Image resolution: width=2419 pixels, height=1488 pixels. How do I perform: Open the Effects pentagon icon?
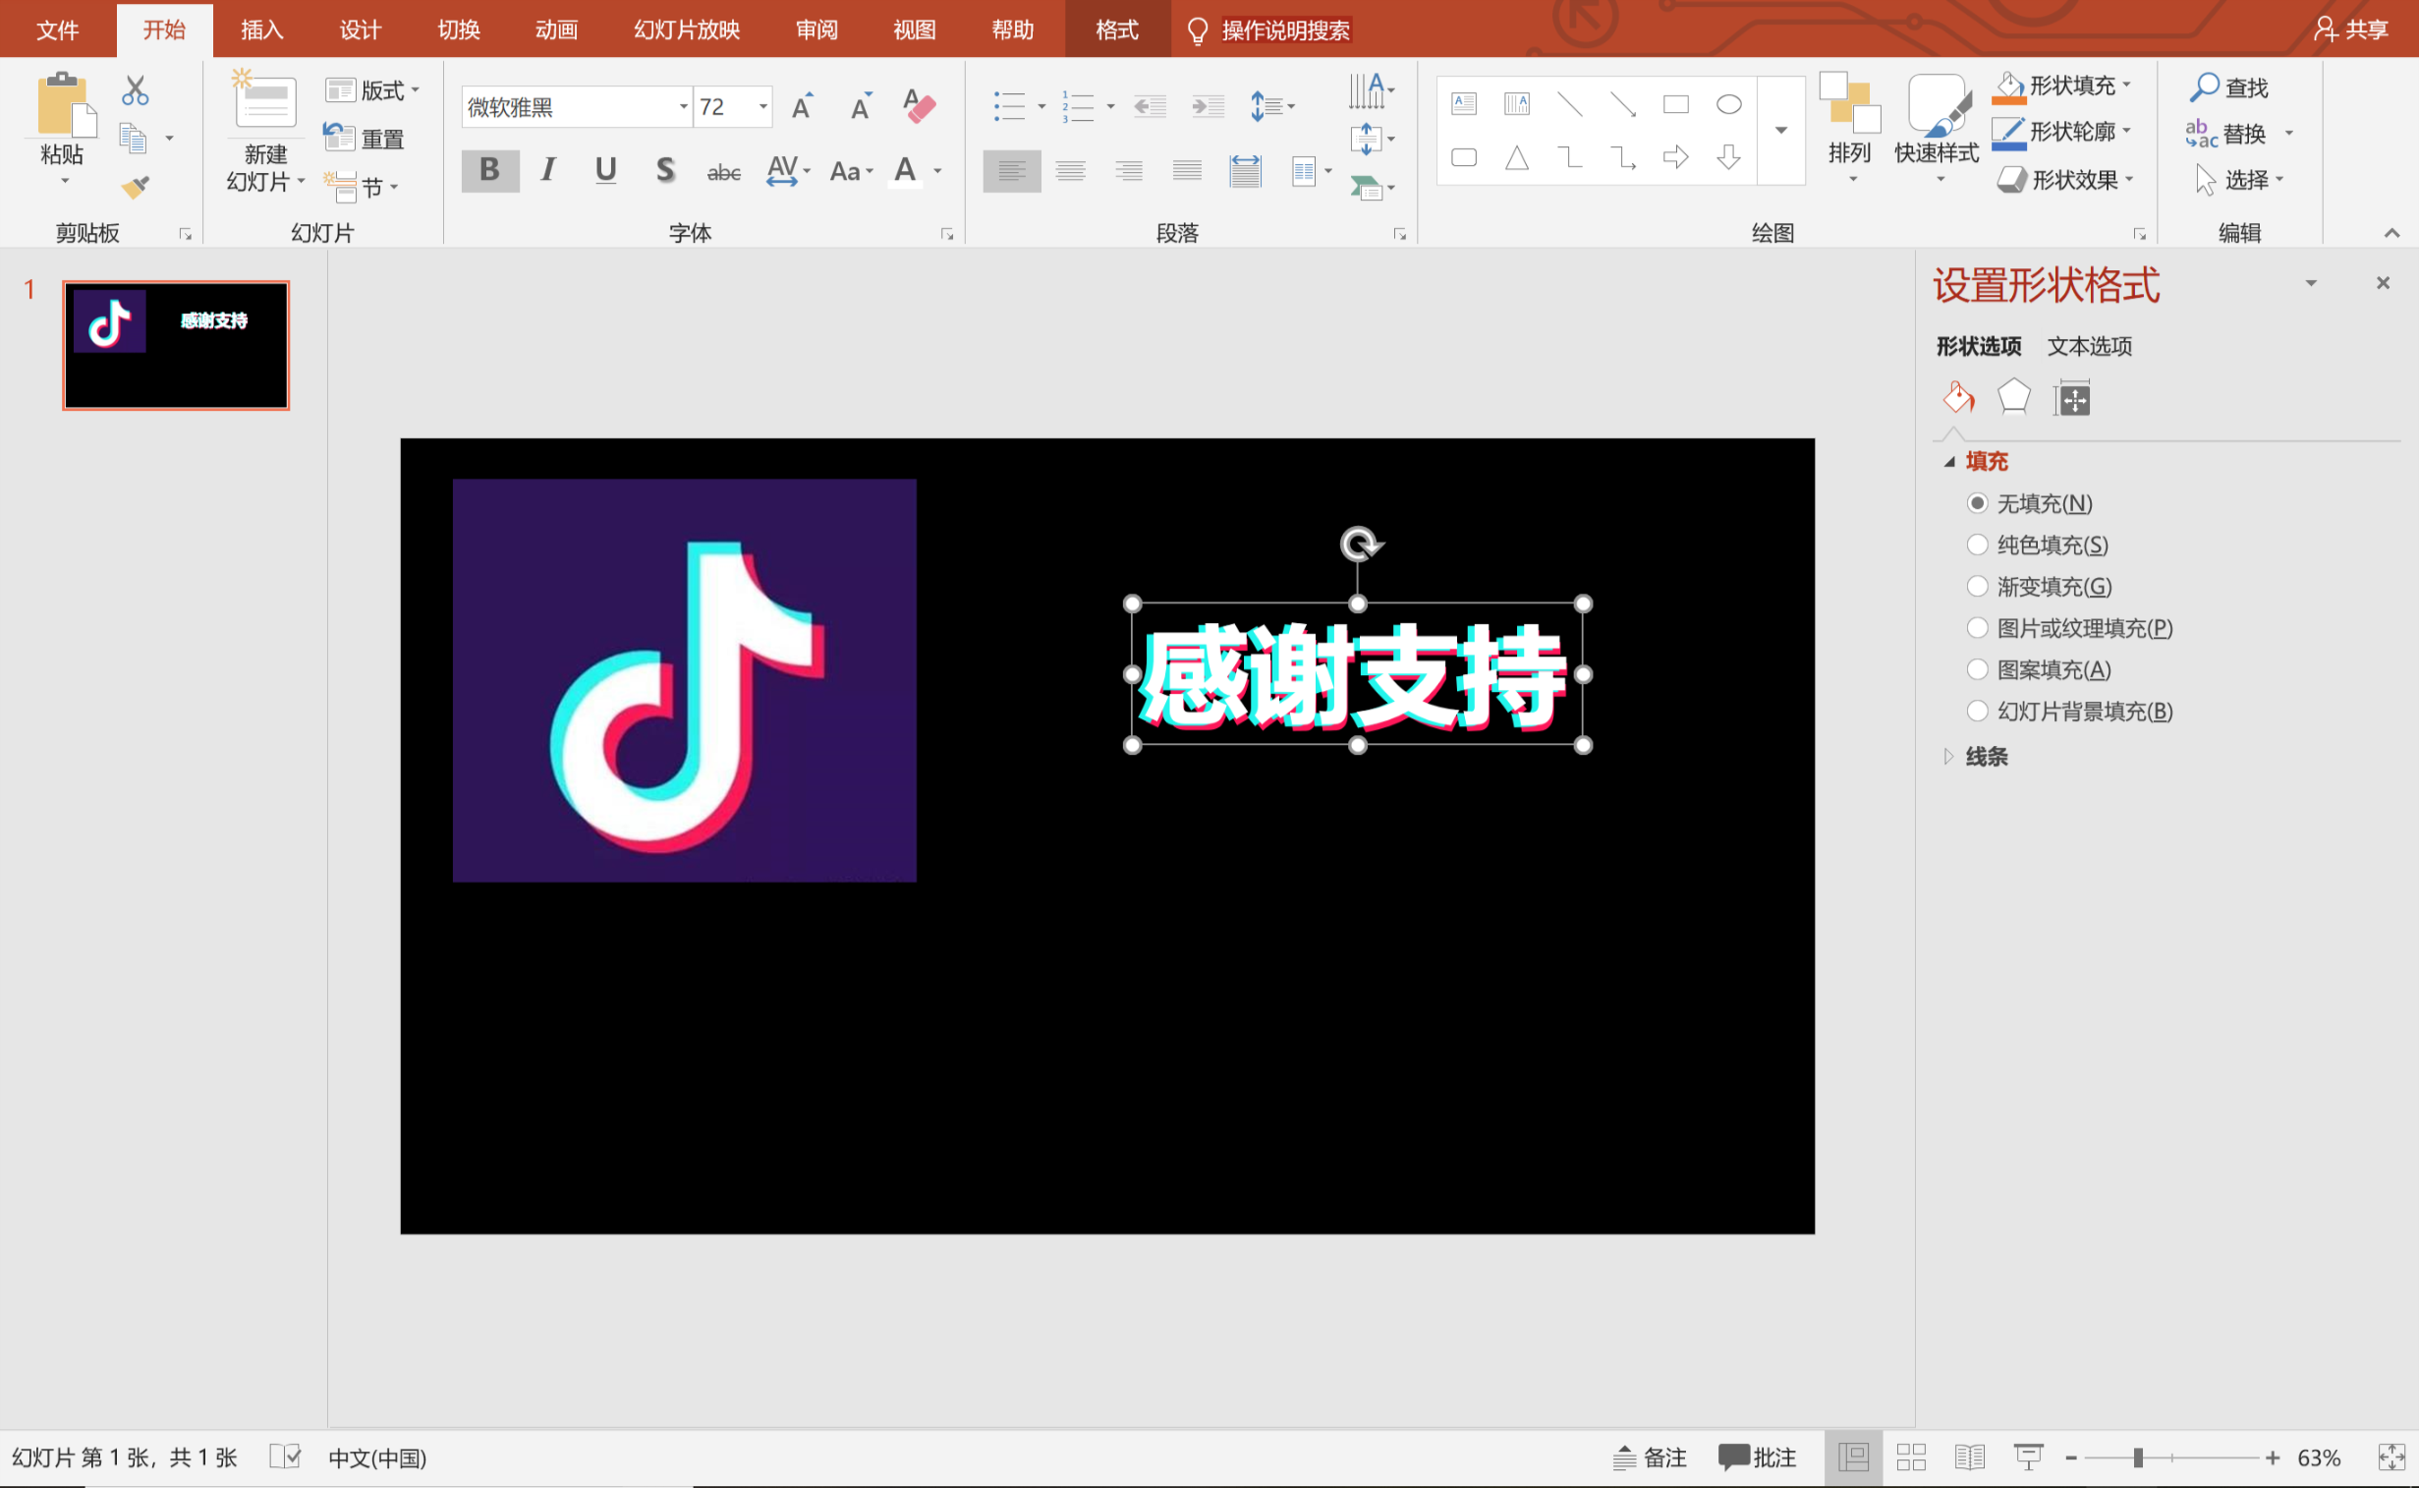click(2013, 398)
